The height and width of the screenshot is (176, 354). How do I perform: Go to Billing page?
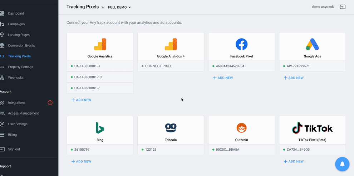pos(13,135)
